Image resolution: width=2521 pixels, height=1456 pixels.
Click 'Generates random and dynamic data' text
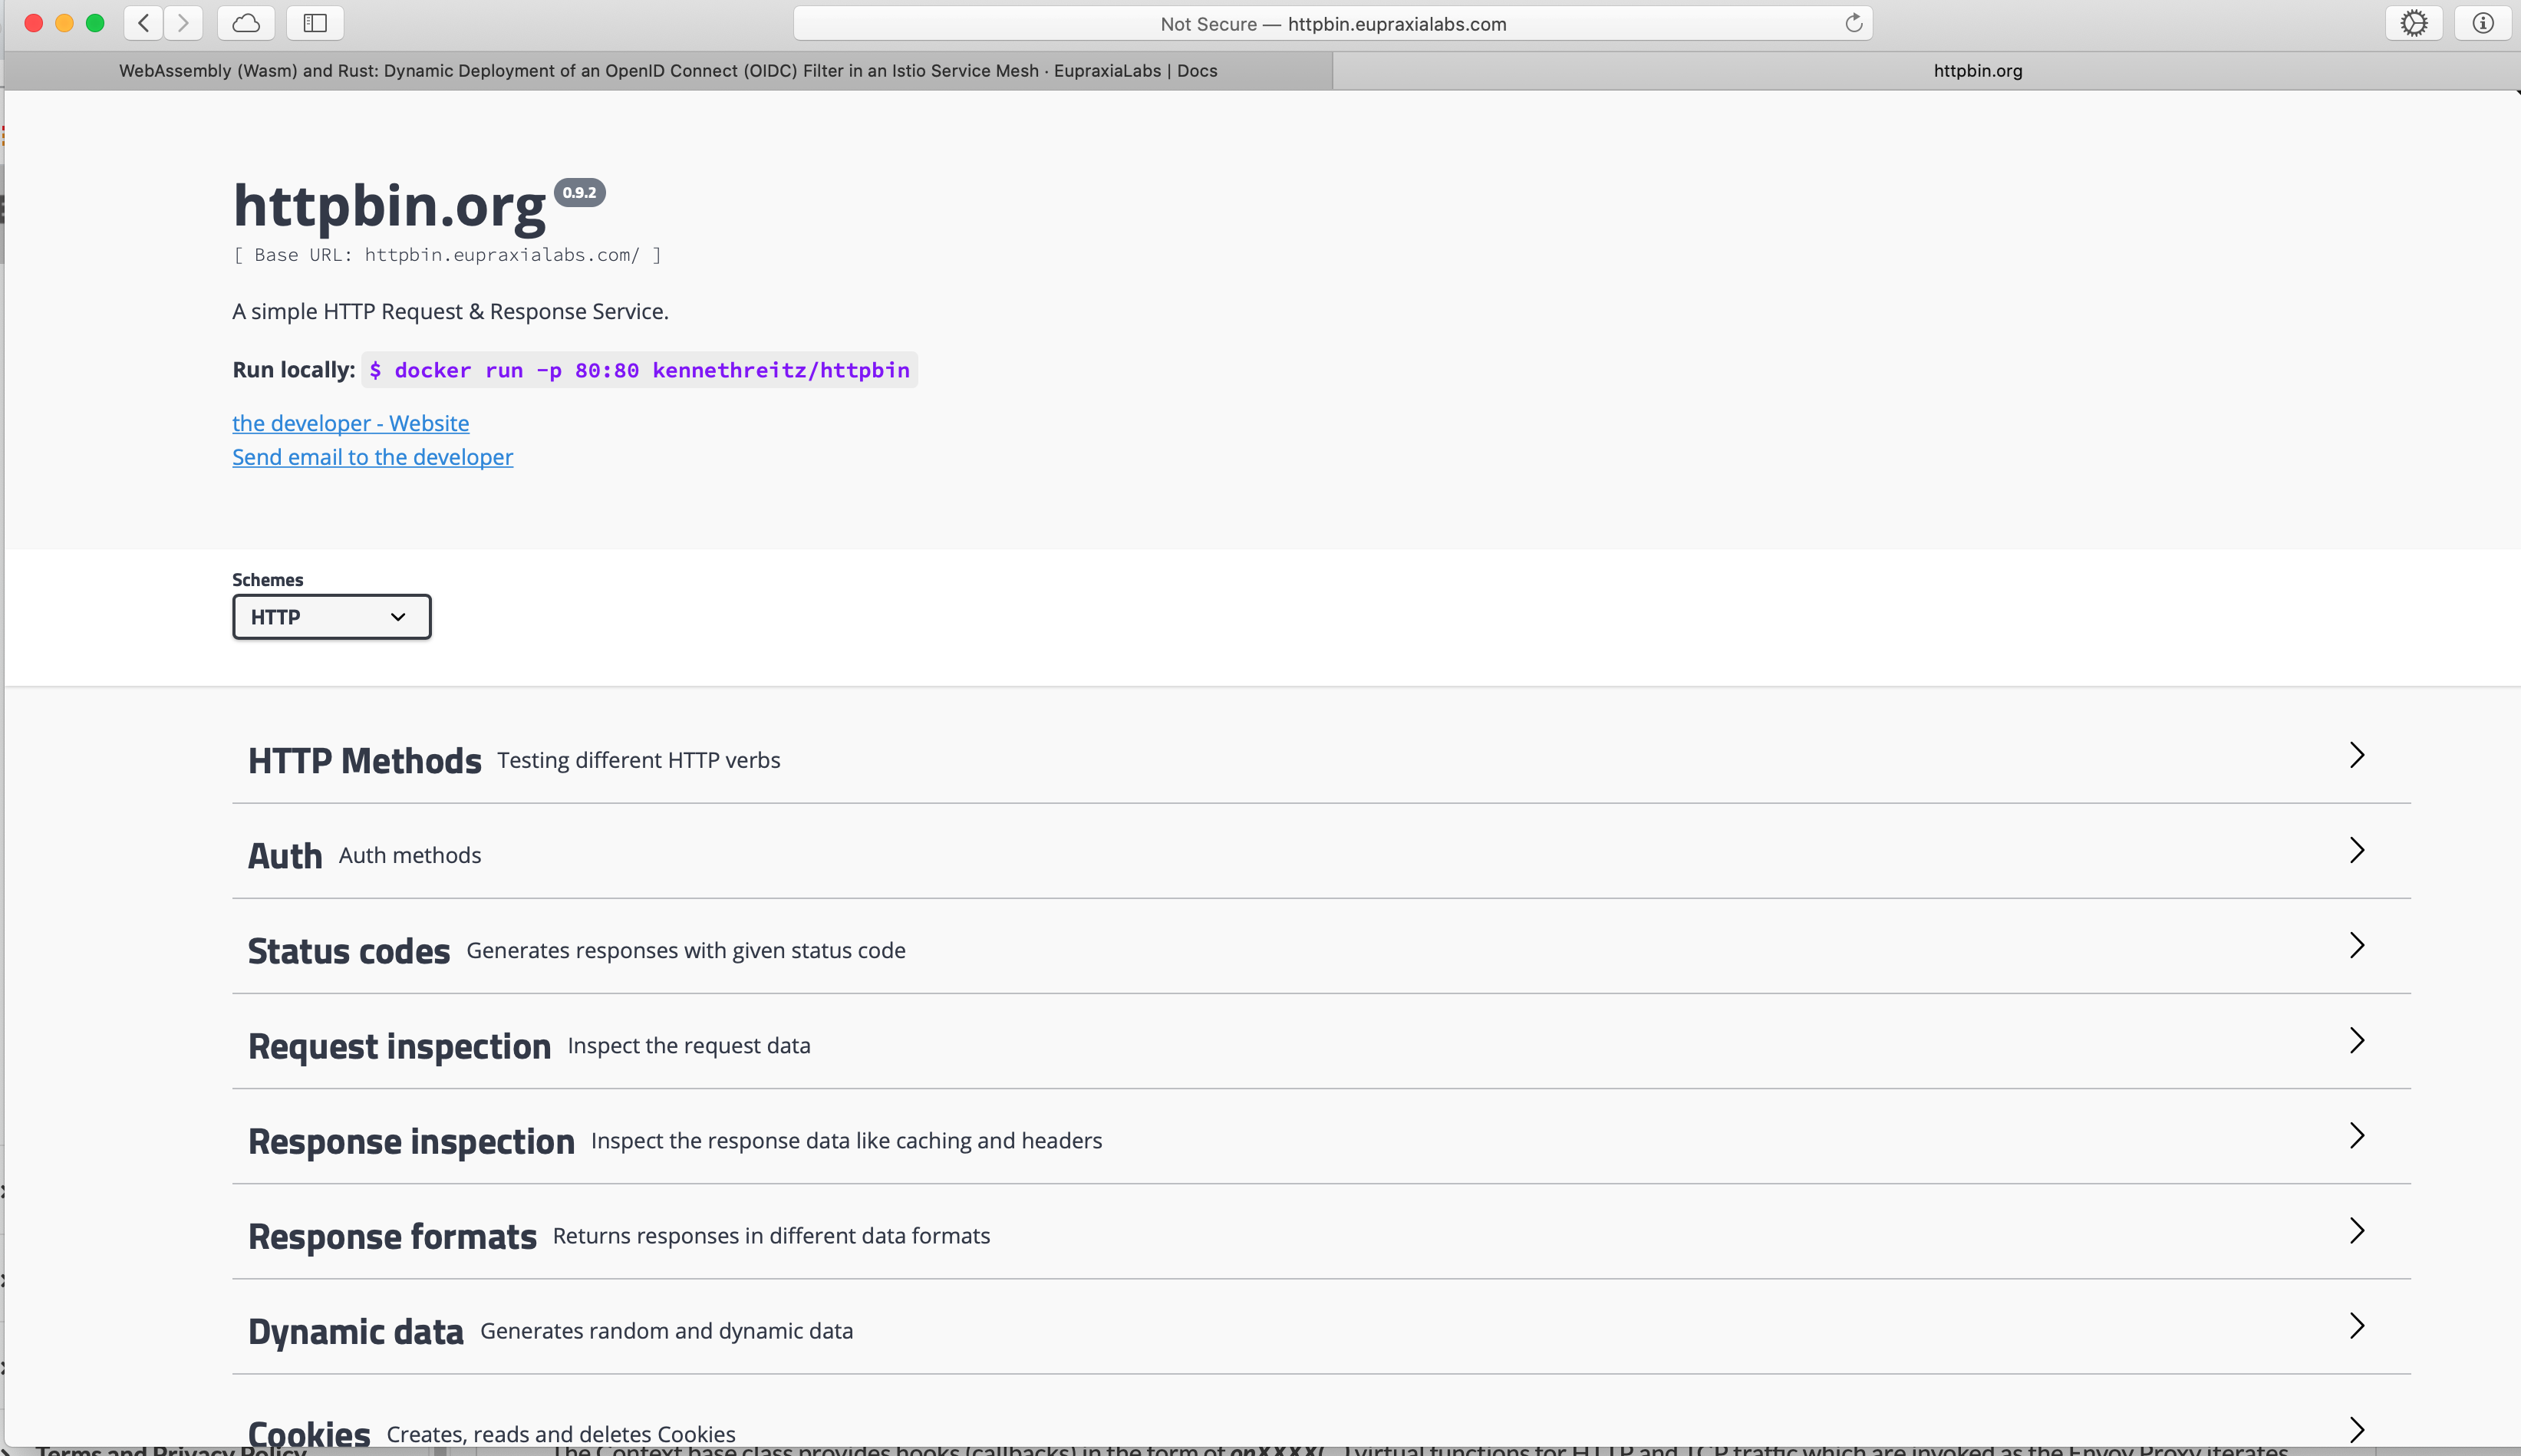click(x=666, y=1331)
